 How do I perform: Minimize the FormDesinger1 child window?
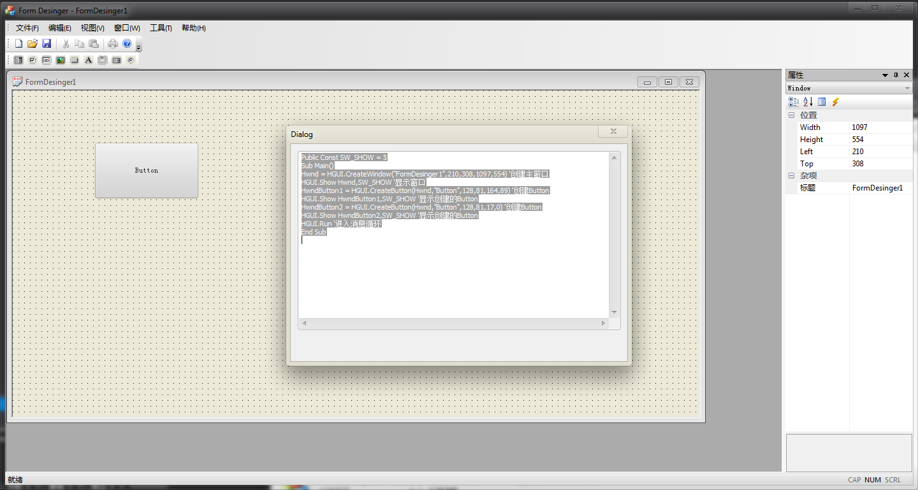coord(647,82)
